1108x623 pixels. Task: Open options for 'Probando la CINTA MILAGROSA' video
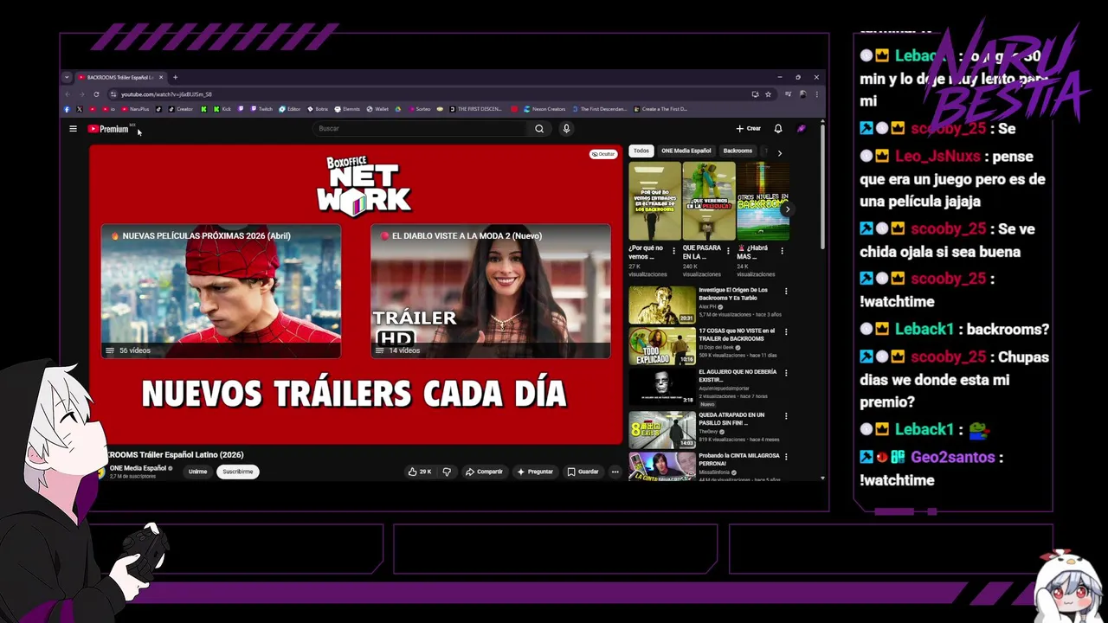tap(786, 456)
